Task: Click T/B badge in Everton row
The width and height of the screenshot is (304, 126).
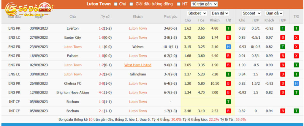Action: coord(228,28)
